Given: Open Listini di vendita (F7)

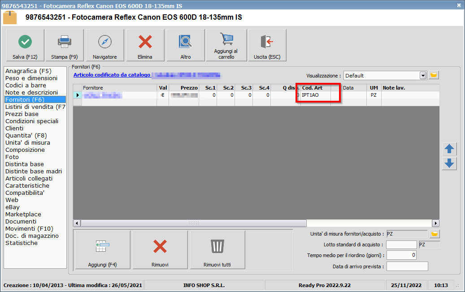Looking at the screenshot, I should click(35, 107).
